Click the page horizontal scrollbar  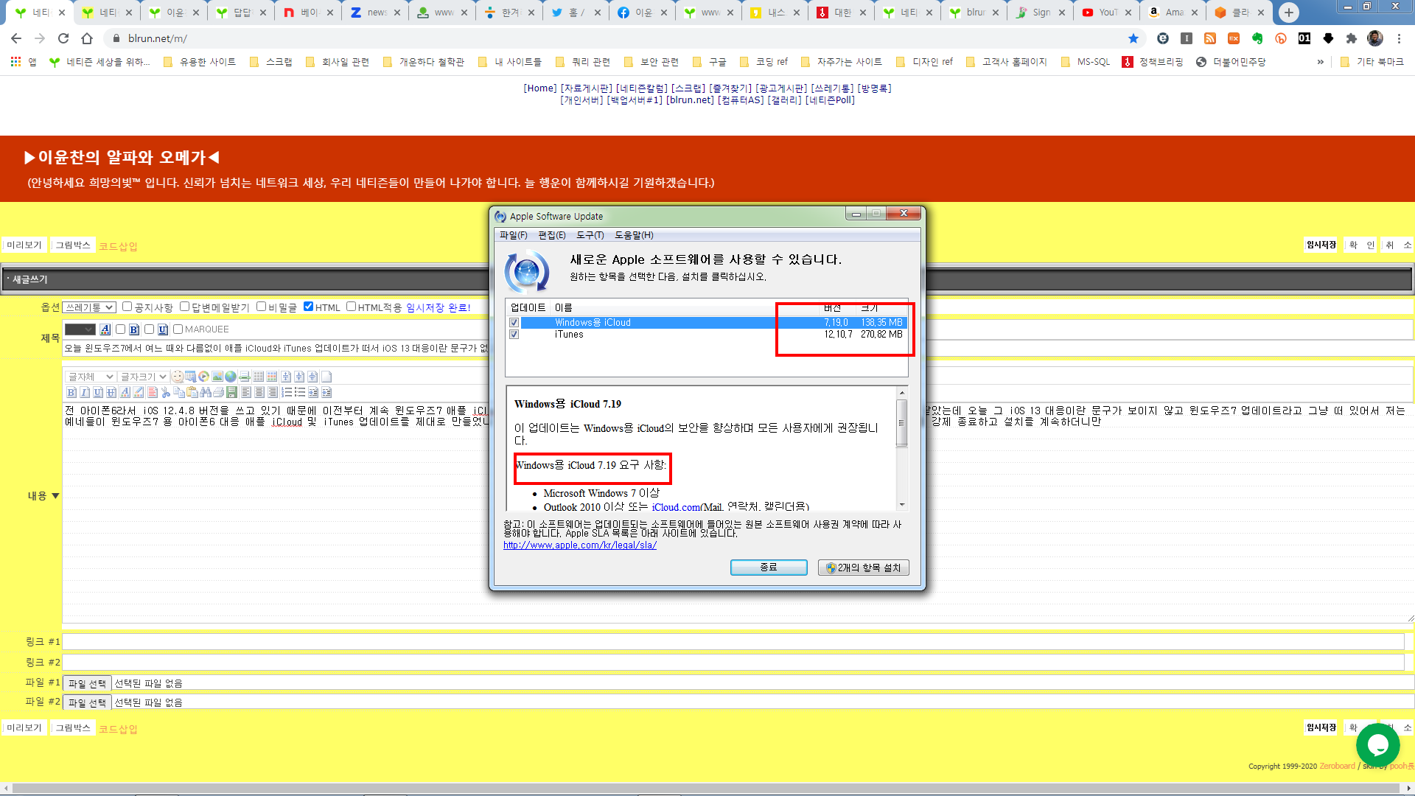pos(707,788)
